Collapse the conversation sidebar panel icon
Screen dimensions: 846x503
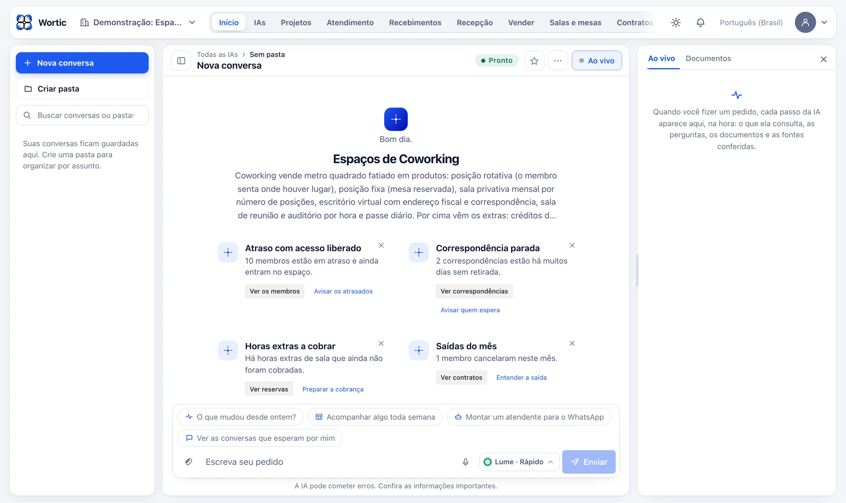[x=181, y=60]
